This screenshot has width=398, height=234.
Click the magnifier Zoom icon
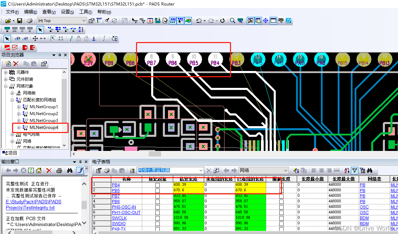pos(232,21)
